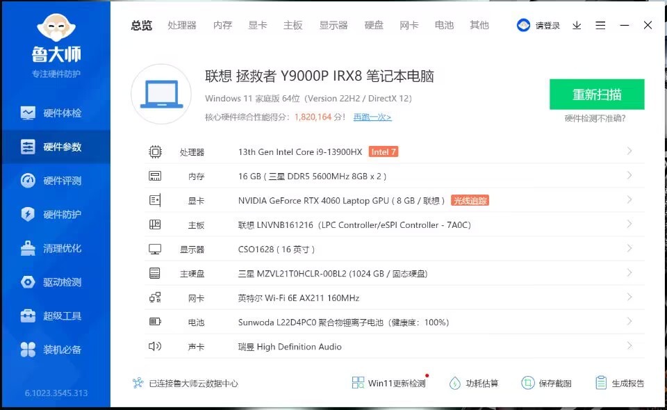
Task: Expand the i9-13900HX processor row chevron
Action: click(x=629, y=151)
